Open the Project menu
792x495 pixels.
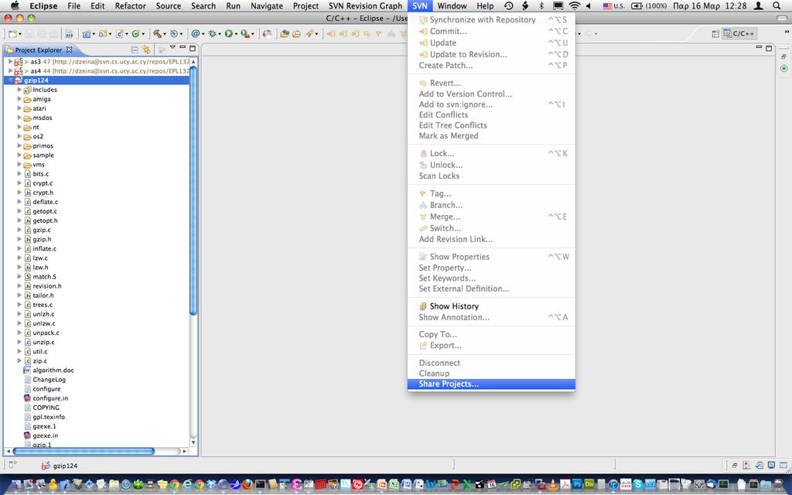pos(306,6)
